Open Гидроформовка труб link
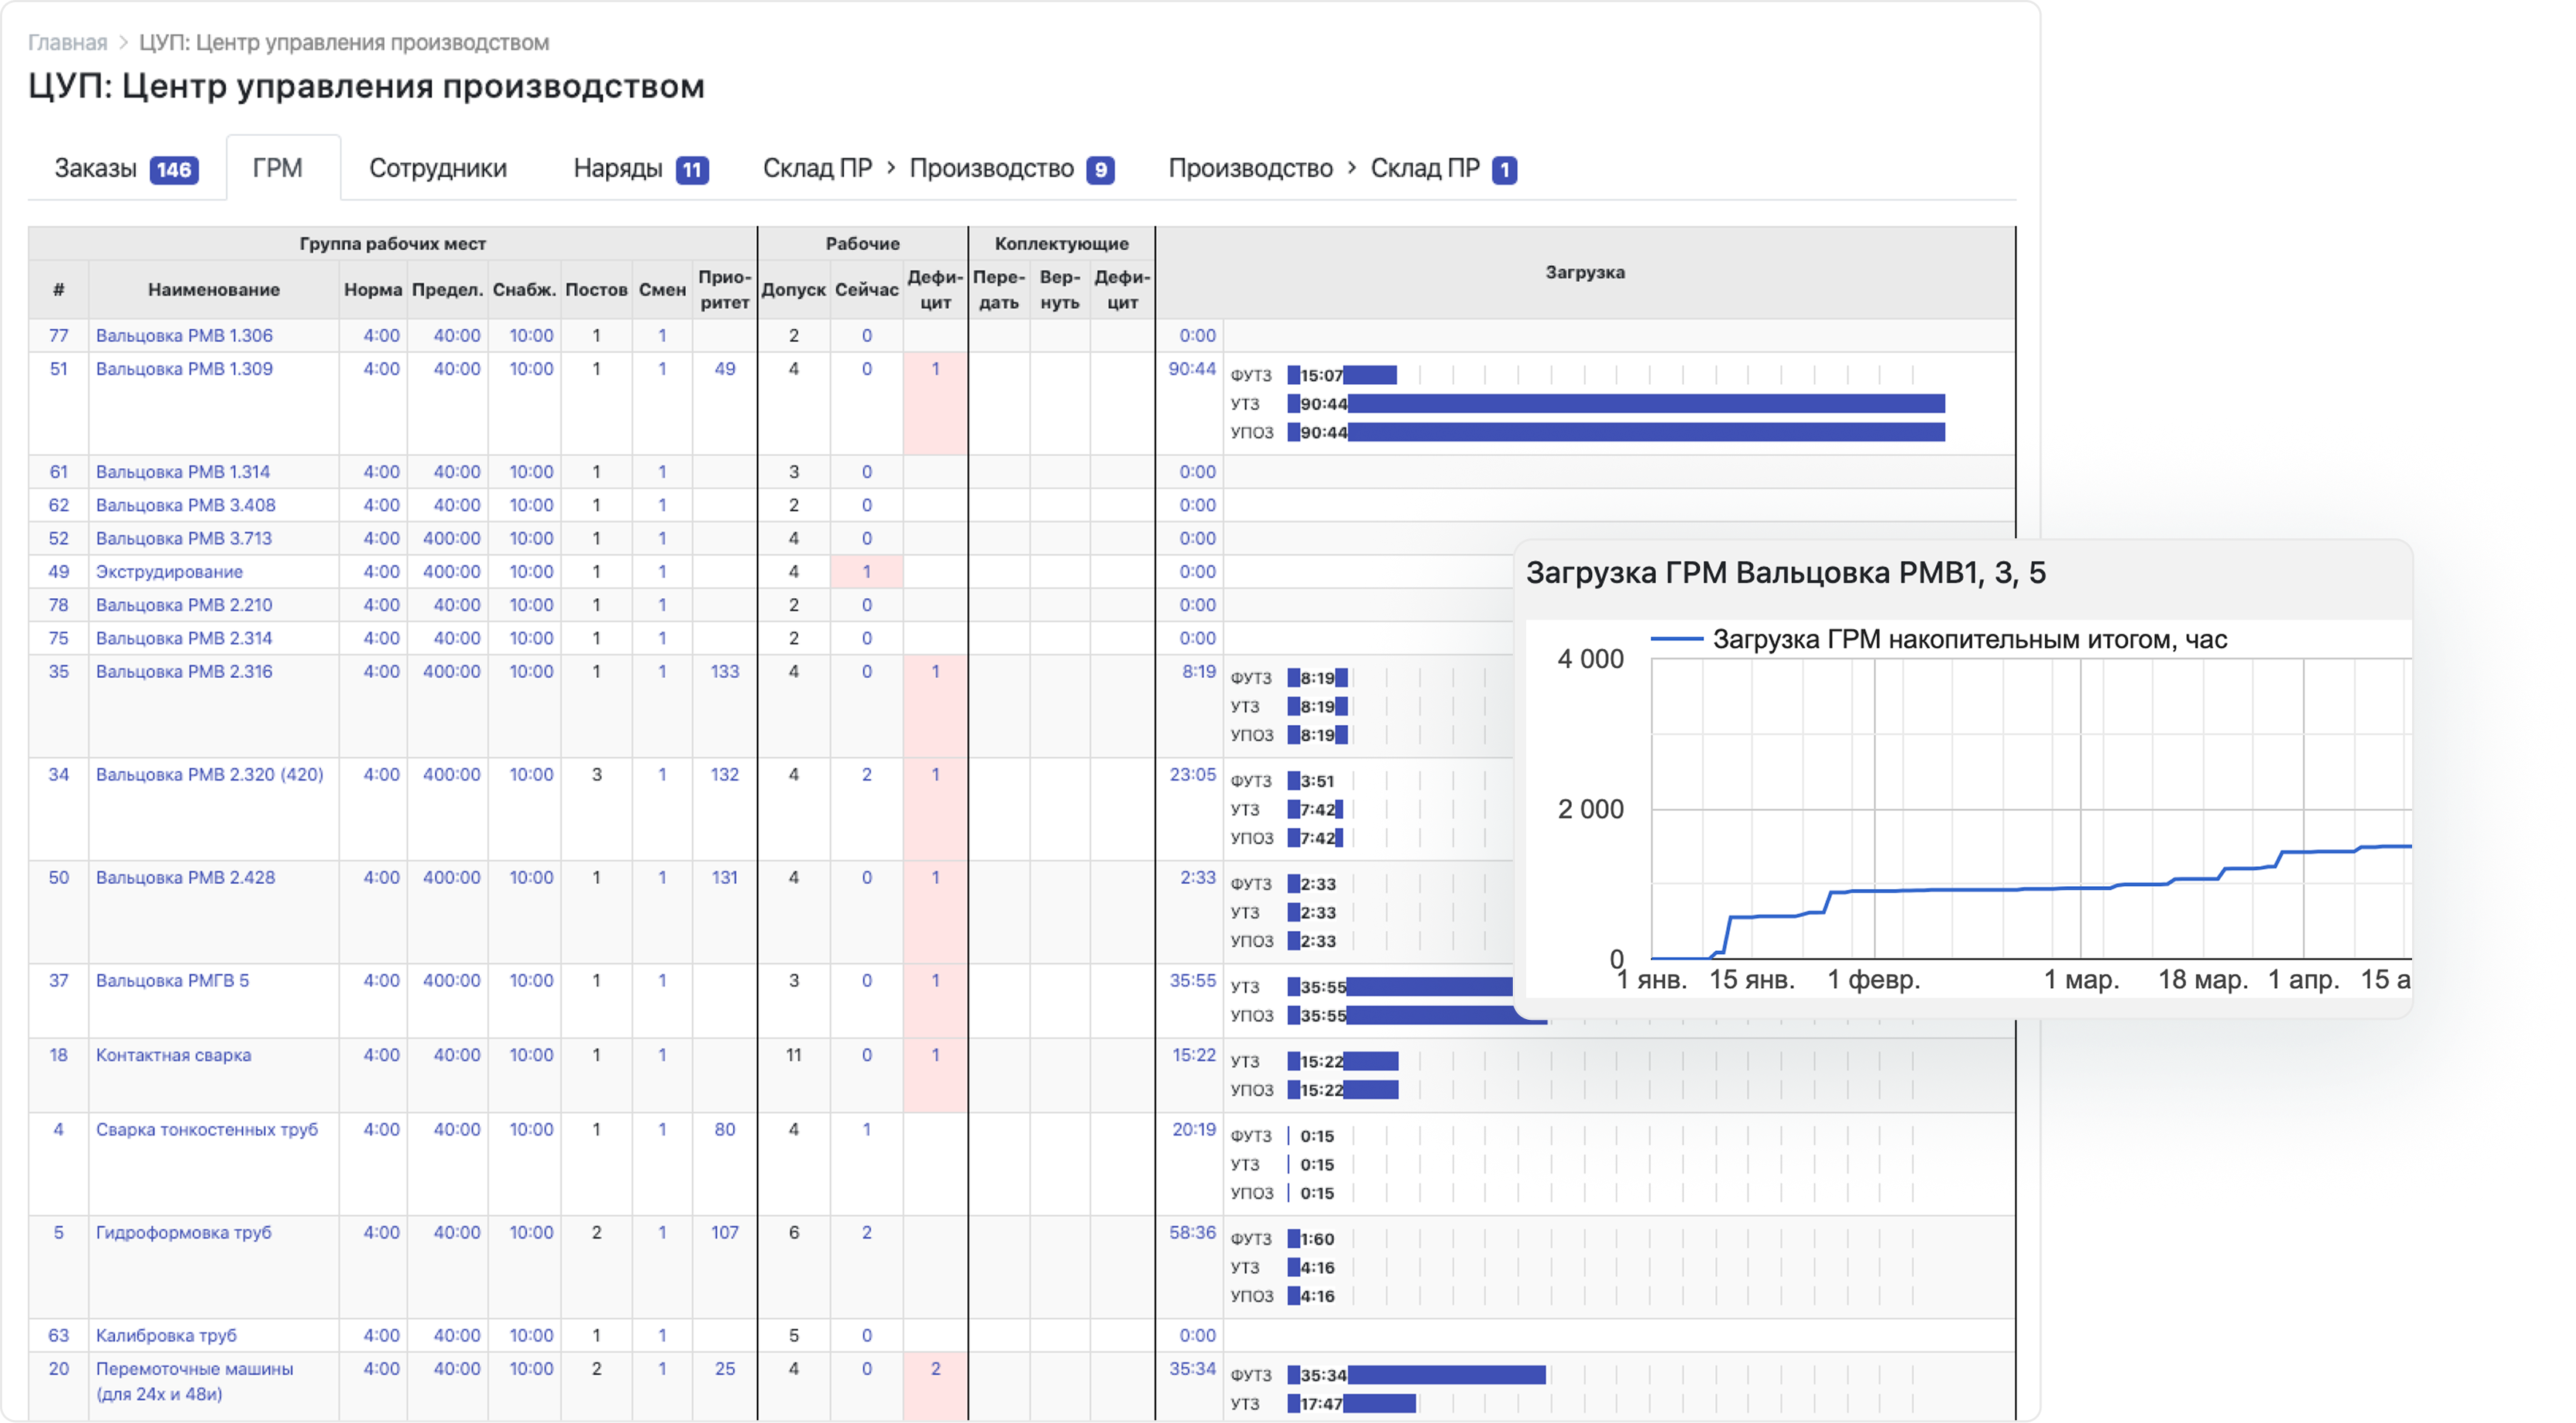The height and width of the screenshot is (1423, 2576). point(183,1232)
